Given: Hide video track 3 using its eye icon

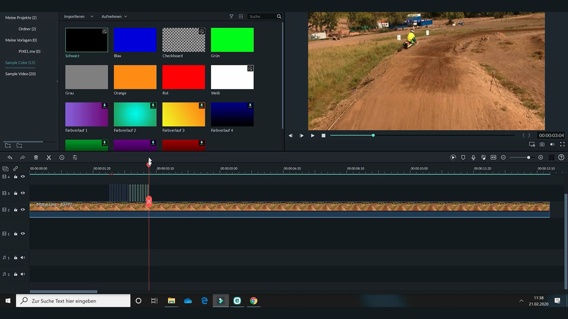Looking at the screenshot, I should point(23,193).
